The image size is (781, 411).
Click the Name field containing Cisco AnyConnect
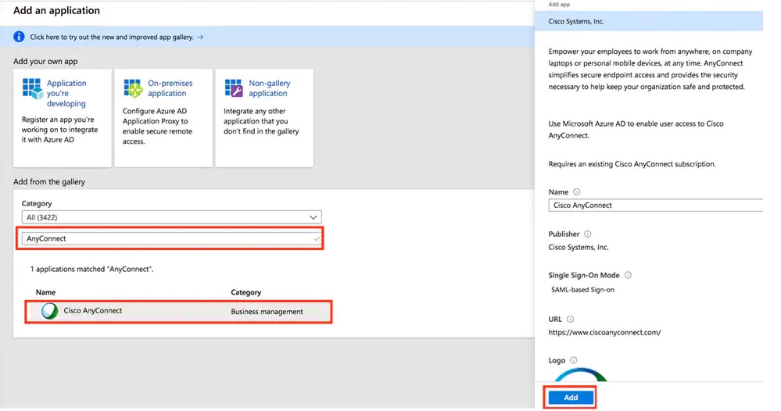coord(655,205)
